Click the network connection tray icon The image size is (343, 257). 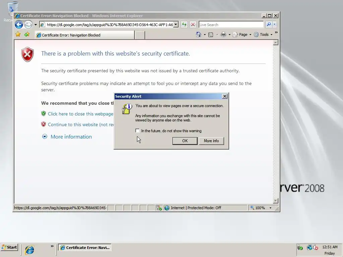tap(309, 247)
